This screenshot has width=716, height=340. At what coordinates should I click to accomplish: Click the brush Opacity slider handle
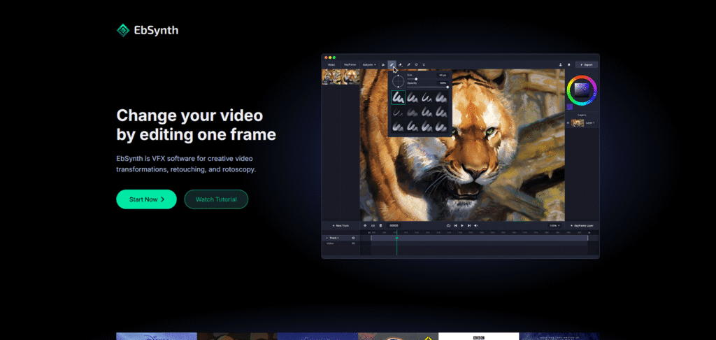[x=447, y=87]
